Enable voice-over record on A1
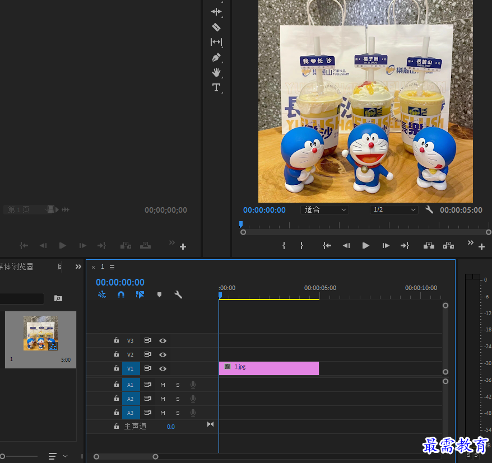 [x=193, y=385]
